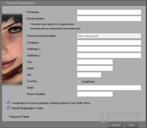Click the State input box

pos(95,68)
